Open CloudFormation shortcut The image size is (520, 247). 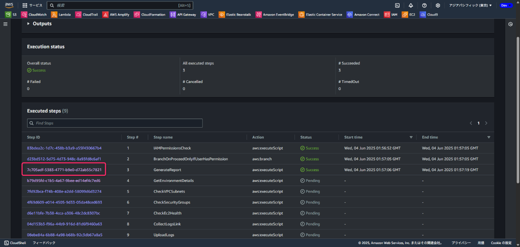(150, 15)
